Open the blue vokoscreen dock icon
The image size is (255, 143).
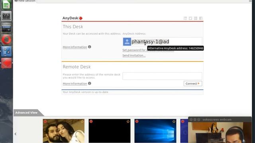point(6,51)
